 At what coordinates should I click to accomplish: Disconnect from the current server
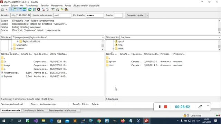pos(43,9)
